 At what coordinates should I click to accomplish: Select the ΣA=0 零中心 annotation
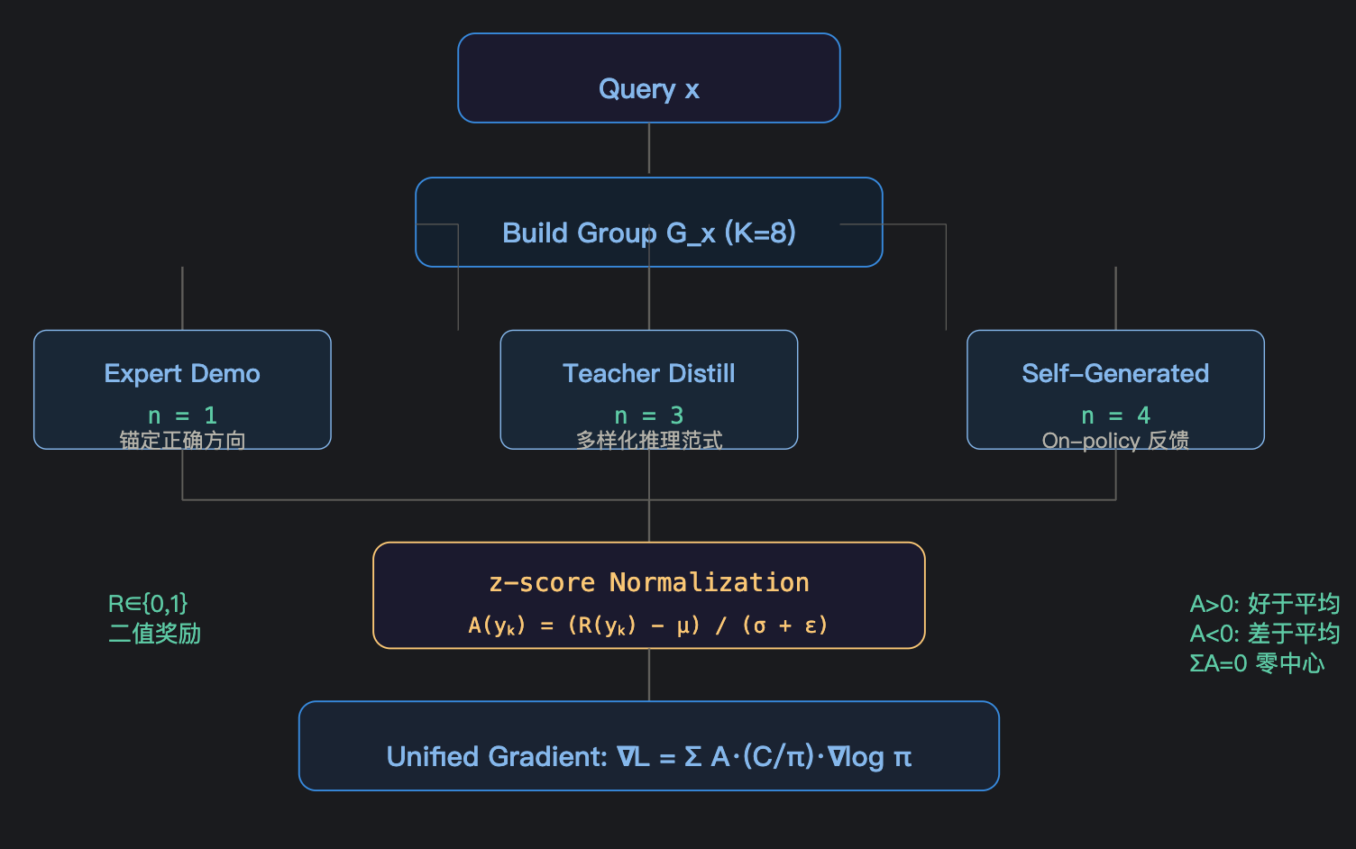1257,663
